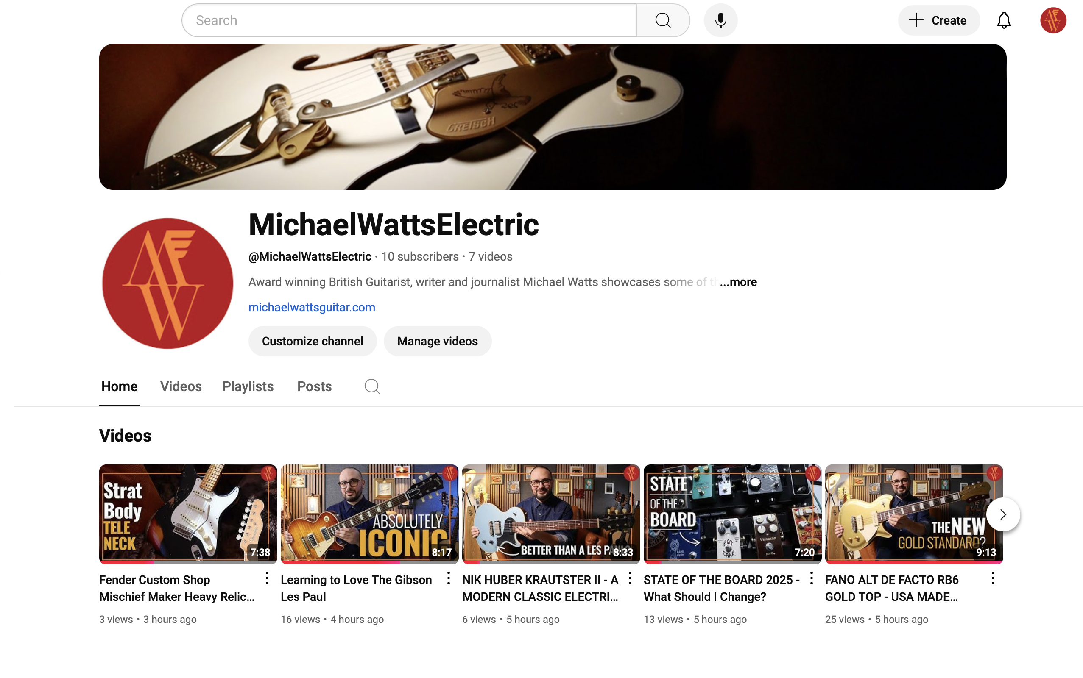The image size is (1083, 678).
Task: Open STATE OF THE BOARD 2025 title
Action: click(721, 588)
